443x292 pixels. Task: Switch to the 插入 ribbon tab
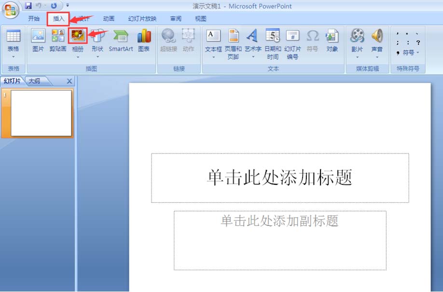(x=58, y=19)
